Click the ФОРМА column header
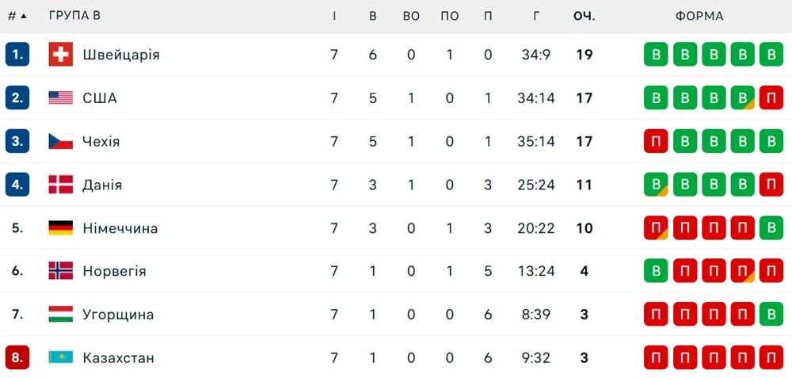This screenshot has height=378, width=792. click(699, 16)
